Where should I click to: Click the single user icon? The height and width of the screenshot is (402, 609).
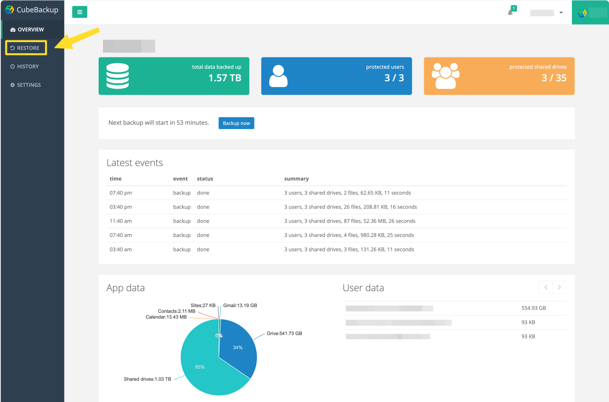tap(278, 76)
